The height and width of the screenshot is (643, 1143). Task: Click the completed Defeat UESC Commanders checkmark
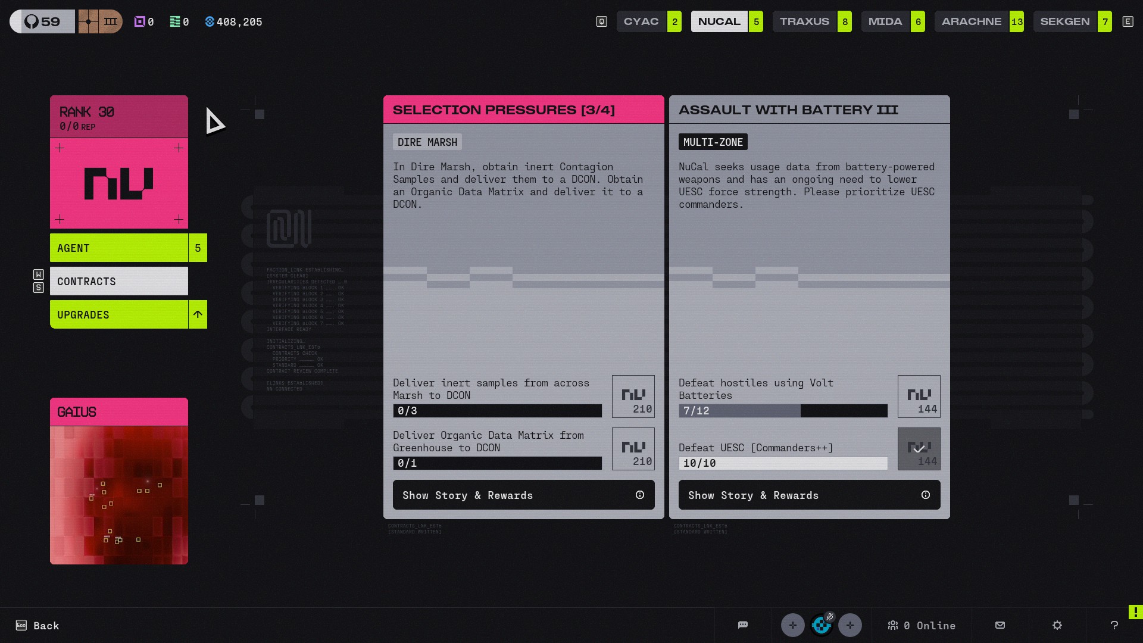tap(919, 449)
